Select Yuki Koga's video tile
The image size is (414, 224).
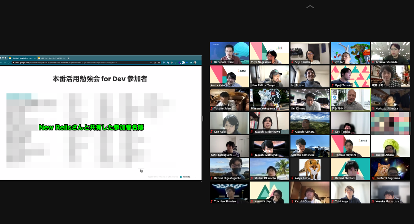(350, 192)
